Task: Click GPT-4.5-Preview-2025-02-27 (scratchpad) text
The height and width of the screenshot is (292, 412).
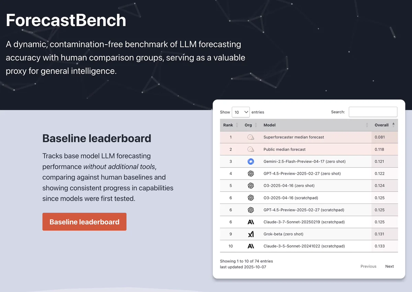Action: click(304, 210)
